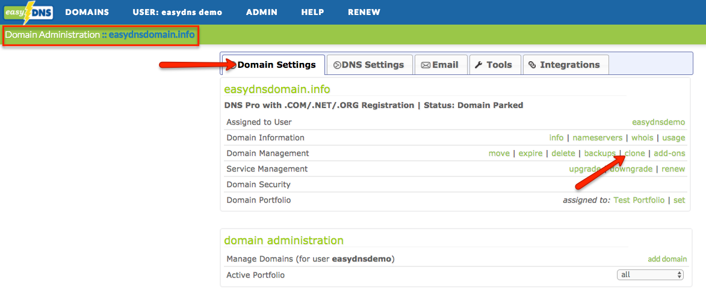Open the whois link
Image resolution: width=706 pixels, height=297 pixels.
642,138
